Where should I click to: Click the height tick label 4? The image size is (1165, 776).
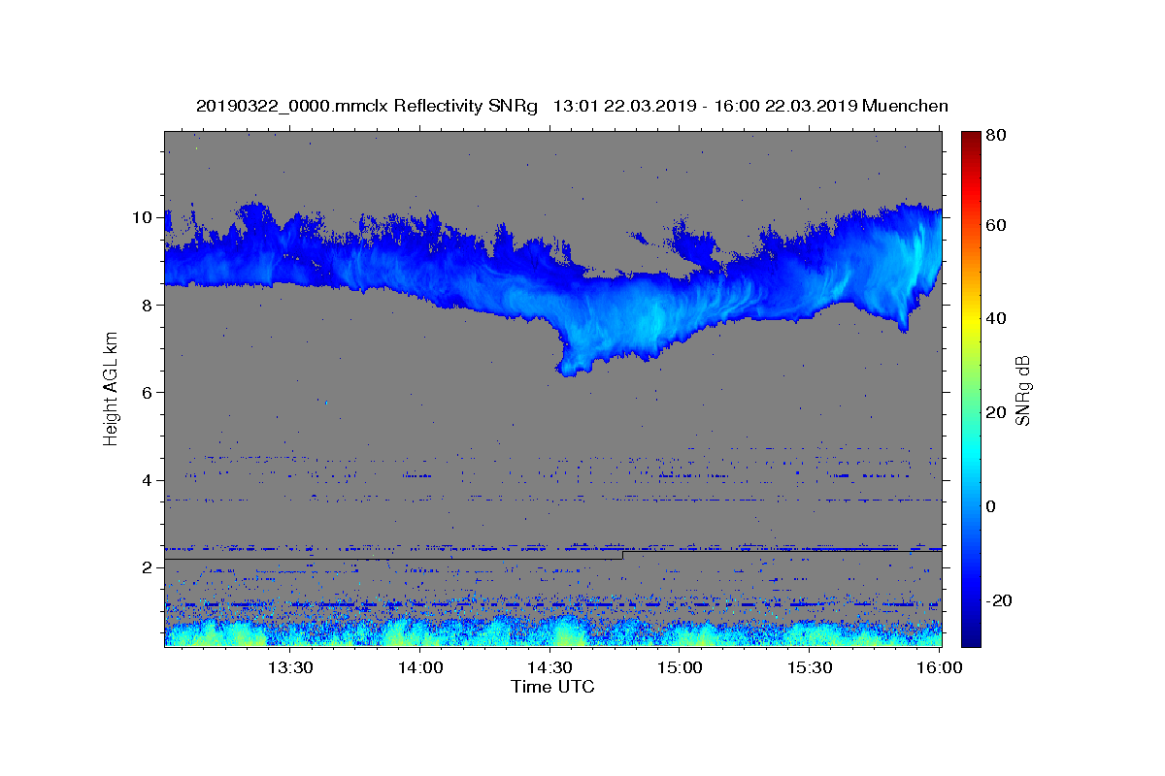[147, 480]
